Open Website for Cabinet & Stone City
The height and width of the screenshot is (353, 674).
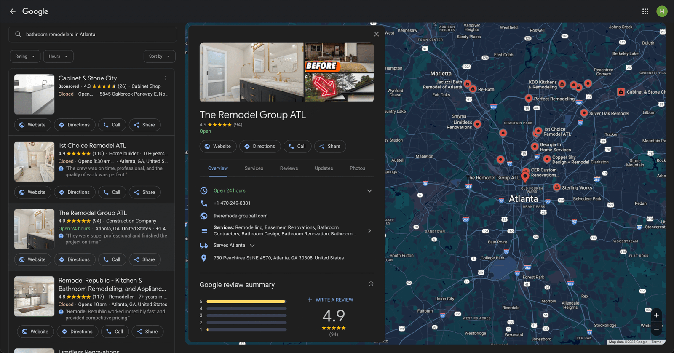32,125
